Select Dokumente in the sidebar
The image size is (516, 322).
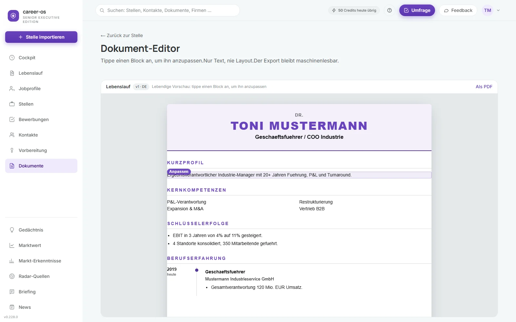[41, 166]
